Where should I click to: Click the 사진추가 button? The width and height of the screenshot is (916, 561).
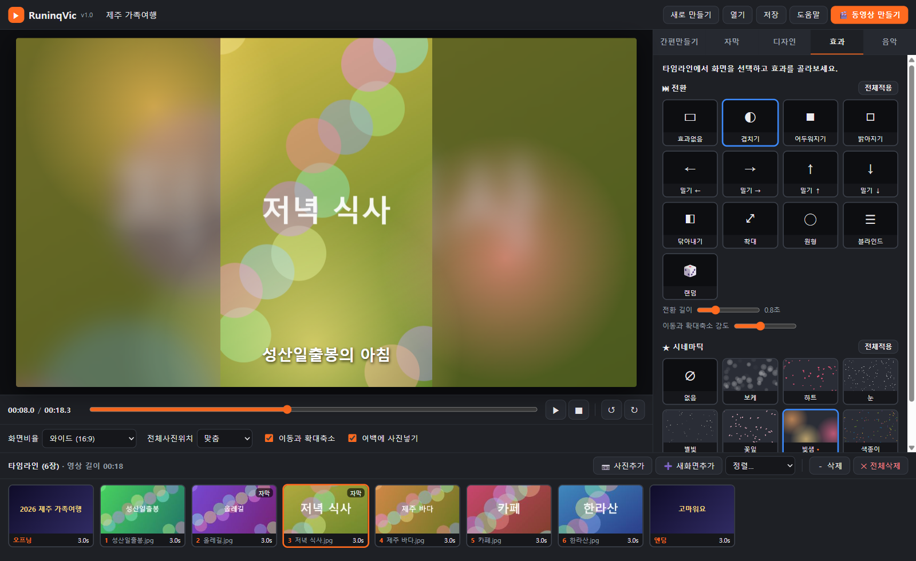pos(623,466)
